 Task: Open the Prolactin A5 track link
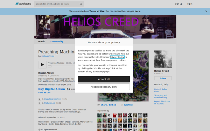(x=50, y=103)
